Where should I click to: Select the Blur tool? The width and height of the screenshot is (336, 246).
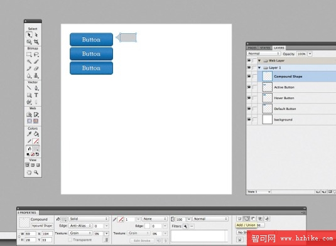(29, 75)
